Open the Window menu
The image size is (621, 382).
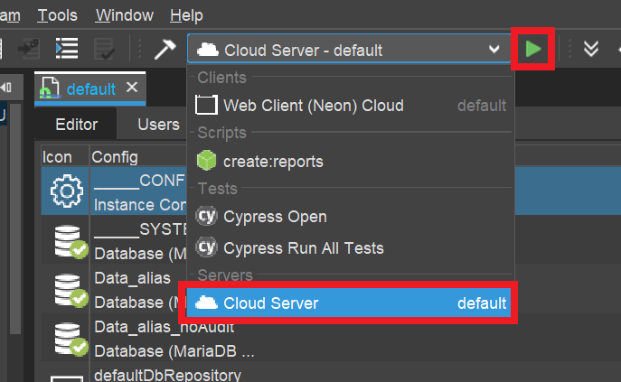(x=124, y=15)
